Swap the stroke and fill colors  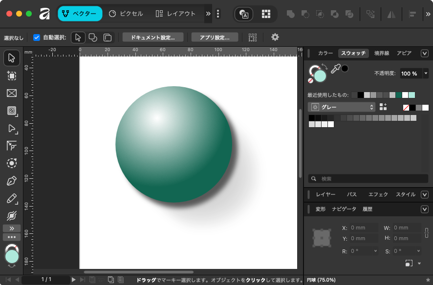(x=325, y=66)
